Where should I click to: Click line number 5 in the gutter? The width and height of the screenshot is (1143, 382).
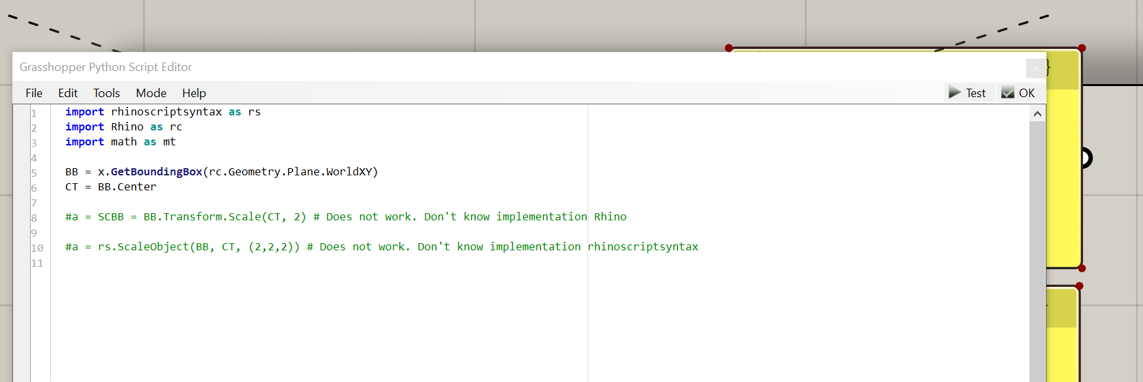tap(34, 173)
